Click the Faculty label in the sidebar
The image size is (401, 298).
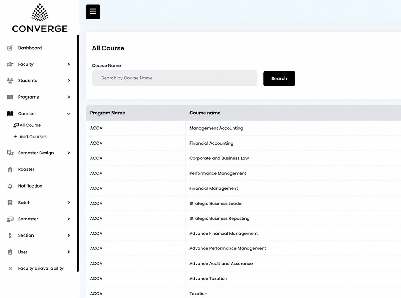click(26, 64)
